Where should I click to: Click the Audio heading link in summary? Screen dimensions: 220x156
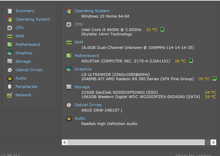(x=80, y=118)
